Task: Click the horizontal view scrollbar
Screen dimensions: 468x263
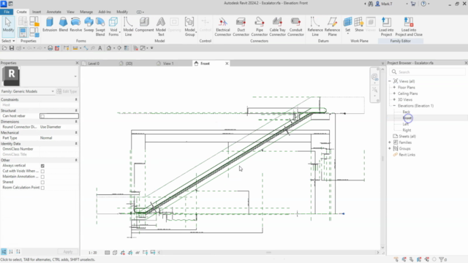Action: click(x=268, y=253)
